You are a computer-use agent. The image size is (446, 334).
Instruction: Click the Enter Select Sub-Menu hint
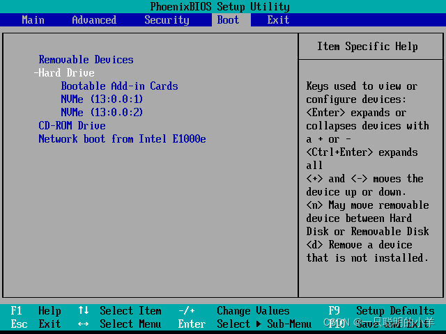coord(244,324)
